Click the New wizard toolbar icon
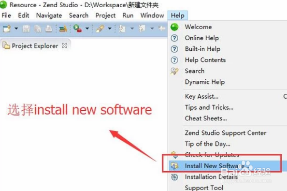The width and height of the screenshot is (287, 191). click(x=7, y=29)
